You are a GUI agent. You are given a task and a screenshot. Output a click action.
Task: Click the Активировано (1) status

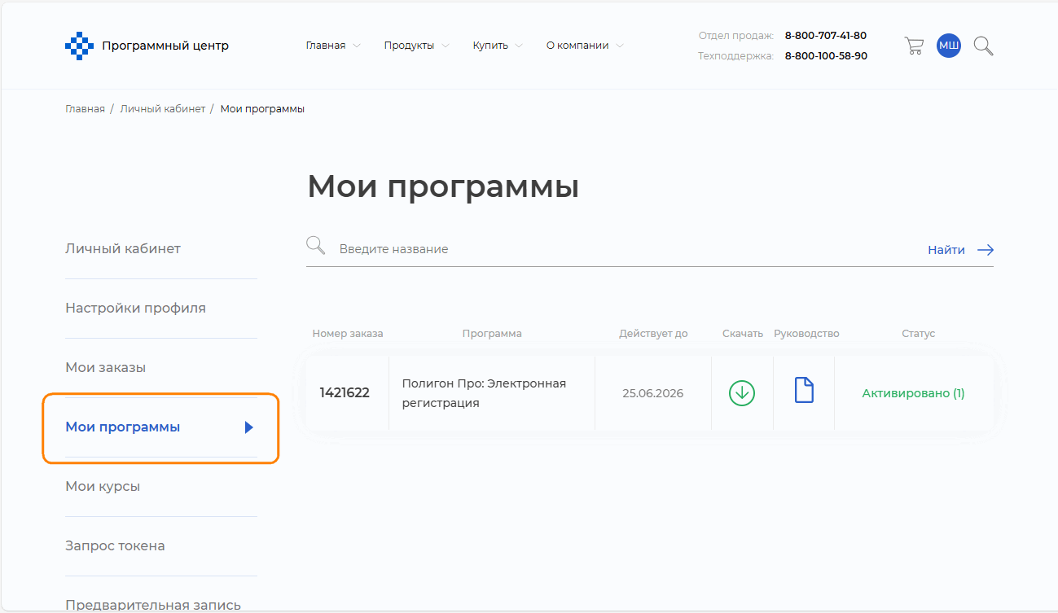click(913, 393)
